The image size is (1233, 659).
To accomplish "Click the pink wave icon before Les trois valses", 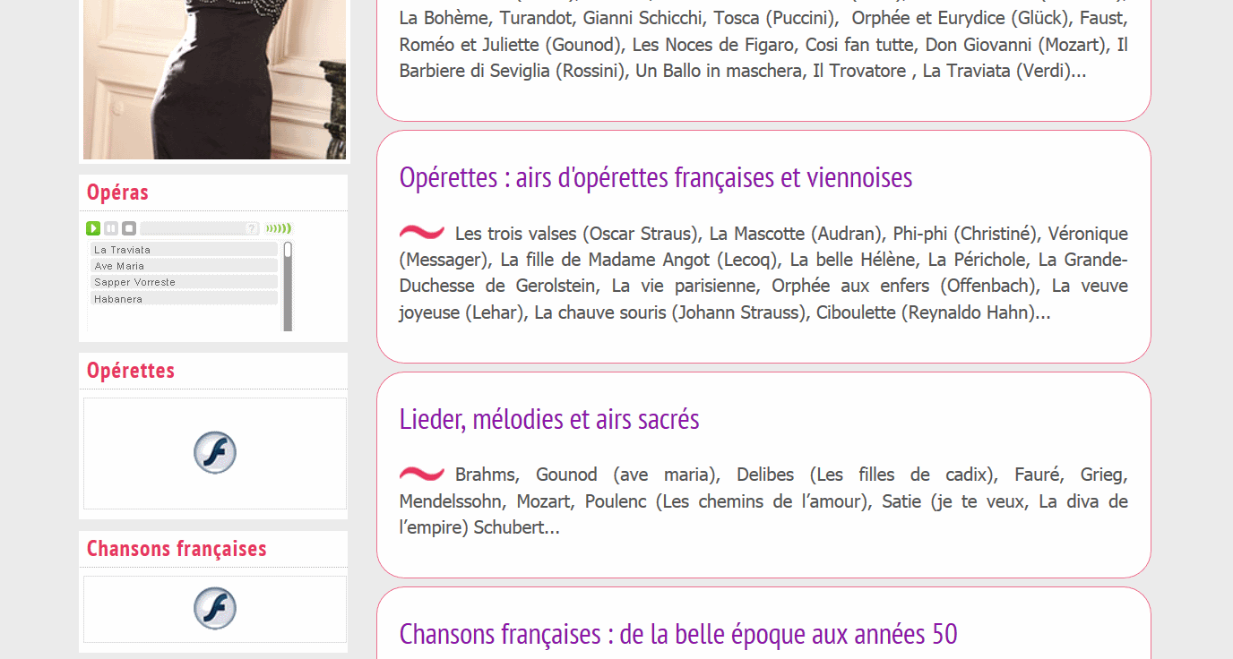I will tap(422, 233).
